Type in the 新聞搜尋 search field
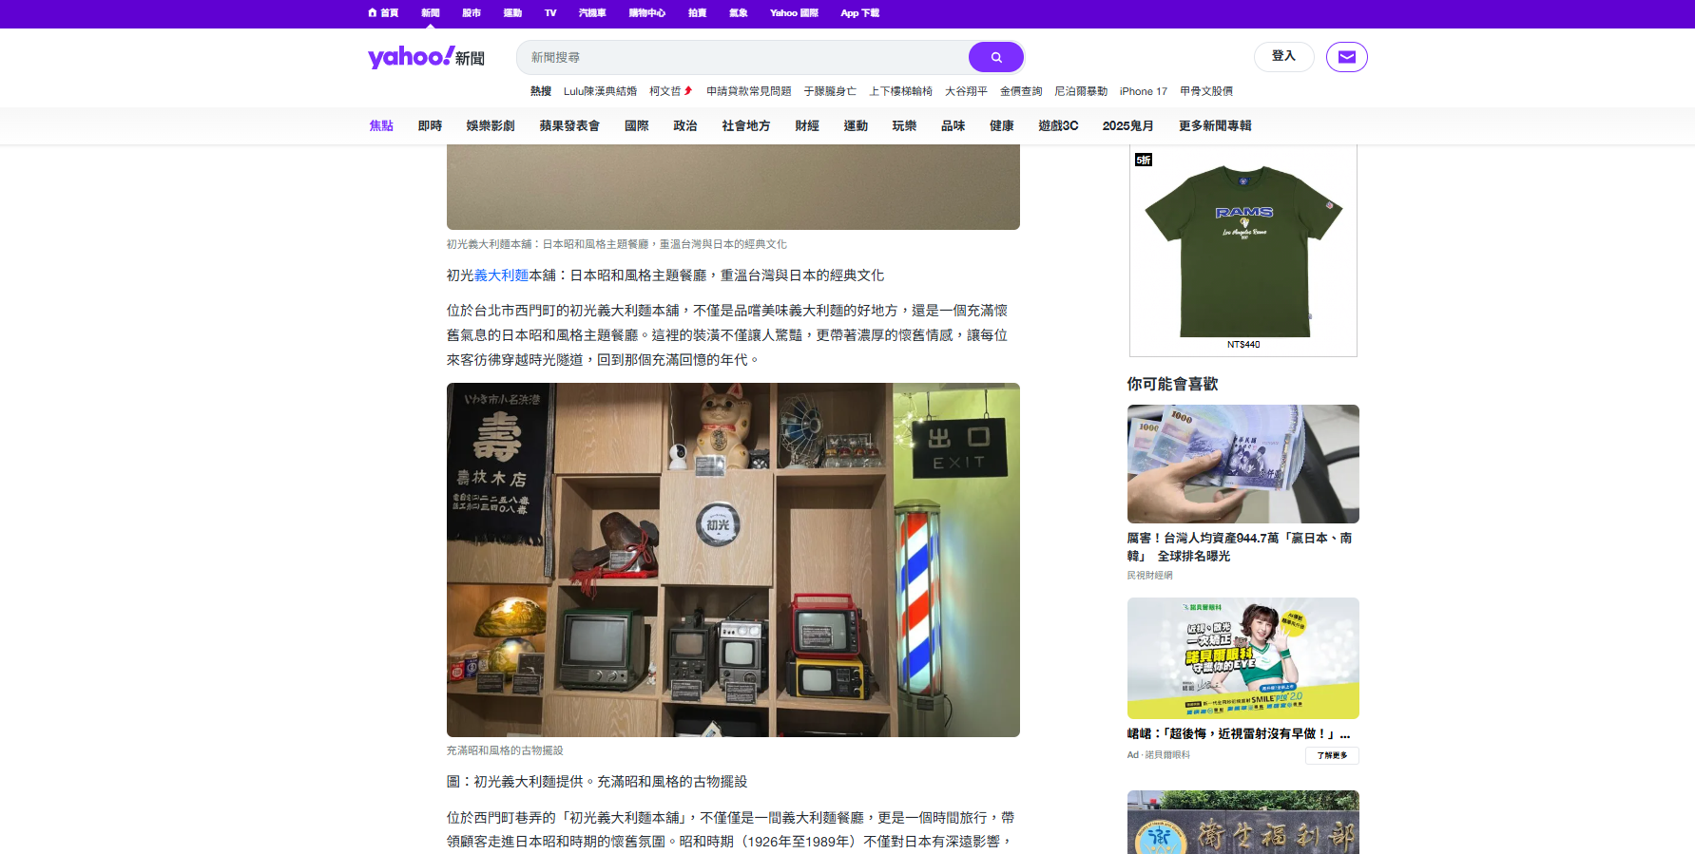 pyautogui.click(x=742, y=57)
